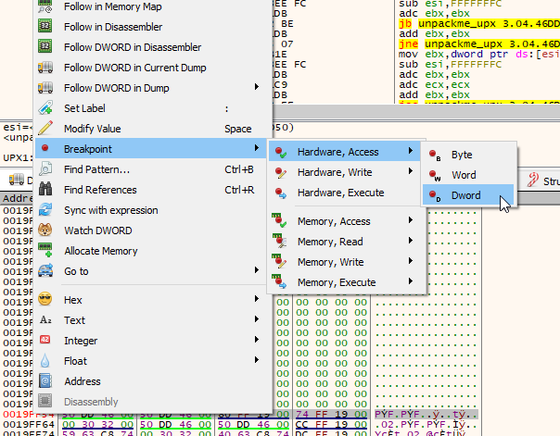Screen dimensions: 560x436
Task: Expand the Float submenu arrow
Action: click(x=257, y=359)
